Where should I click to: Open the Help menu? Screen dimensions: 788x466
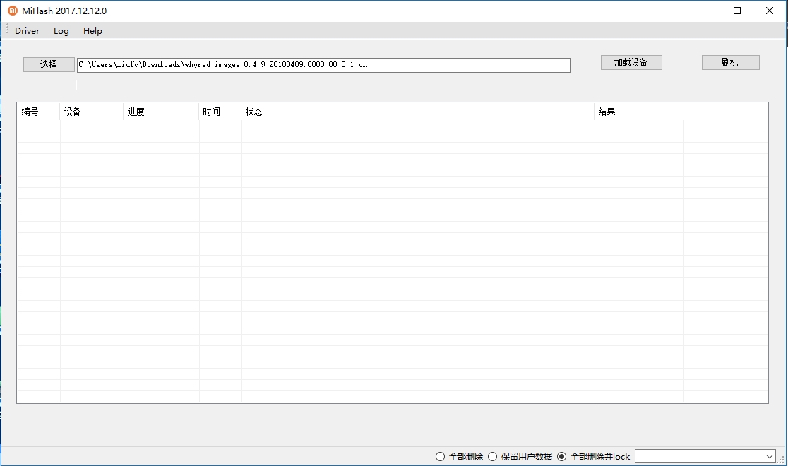(x=92, y=30)
